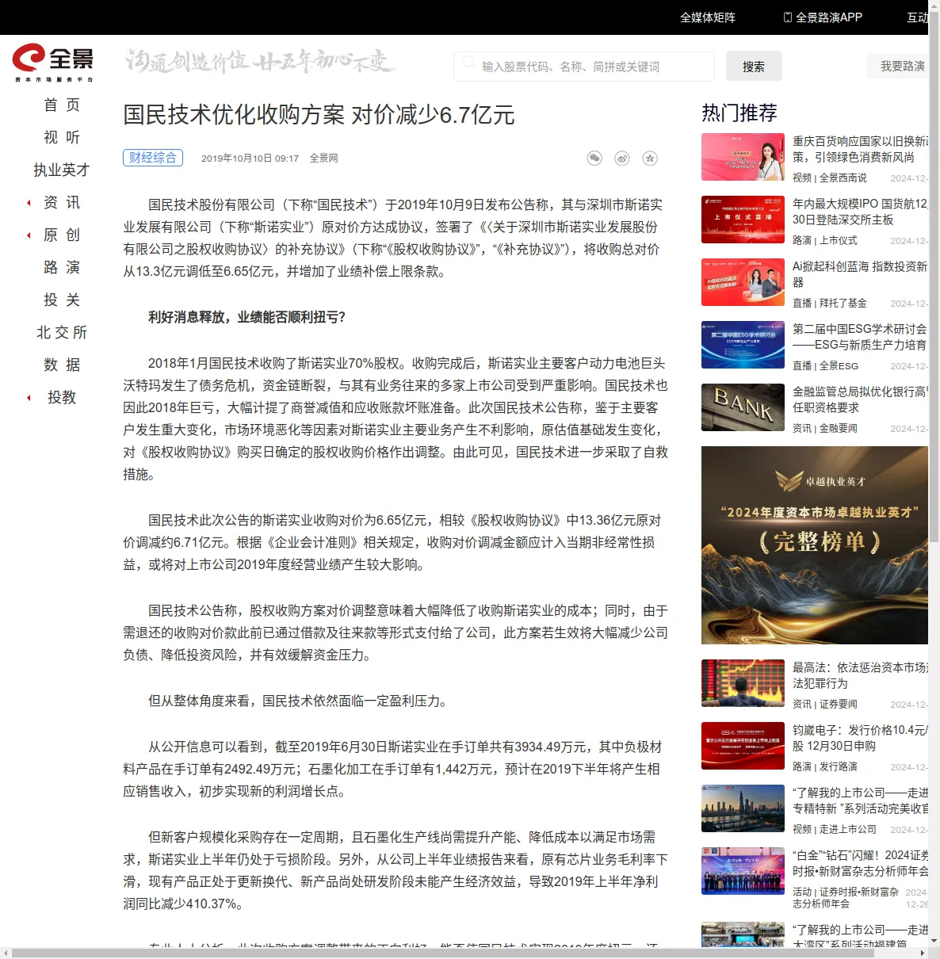Open 金融监管总局拟优化银行 headline

coord(860,399)
